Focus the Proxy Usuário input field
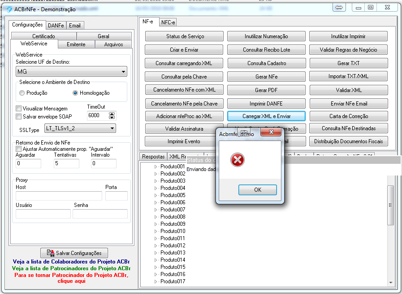 tap(43, 214)
